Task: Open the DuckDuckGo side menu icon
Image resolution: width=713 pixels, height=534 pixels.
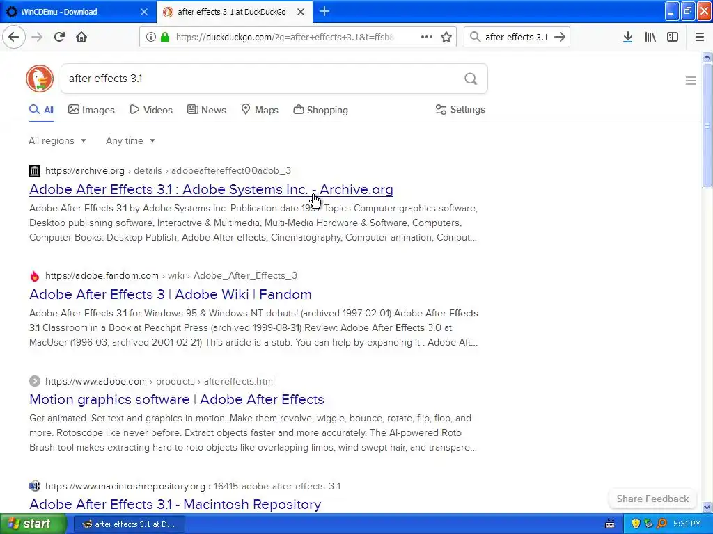Action: (x=691, y=81)
